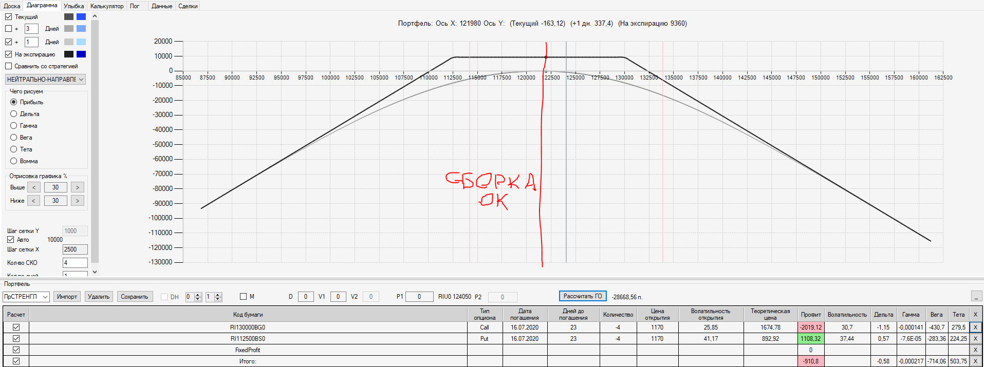Toggle the +1 Дней line checkbox
The width and height of the screenshot is (984, 367).
[x=9, y=42]
